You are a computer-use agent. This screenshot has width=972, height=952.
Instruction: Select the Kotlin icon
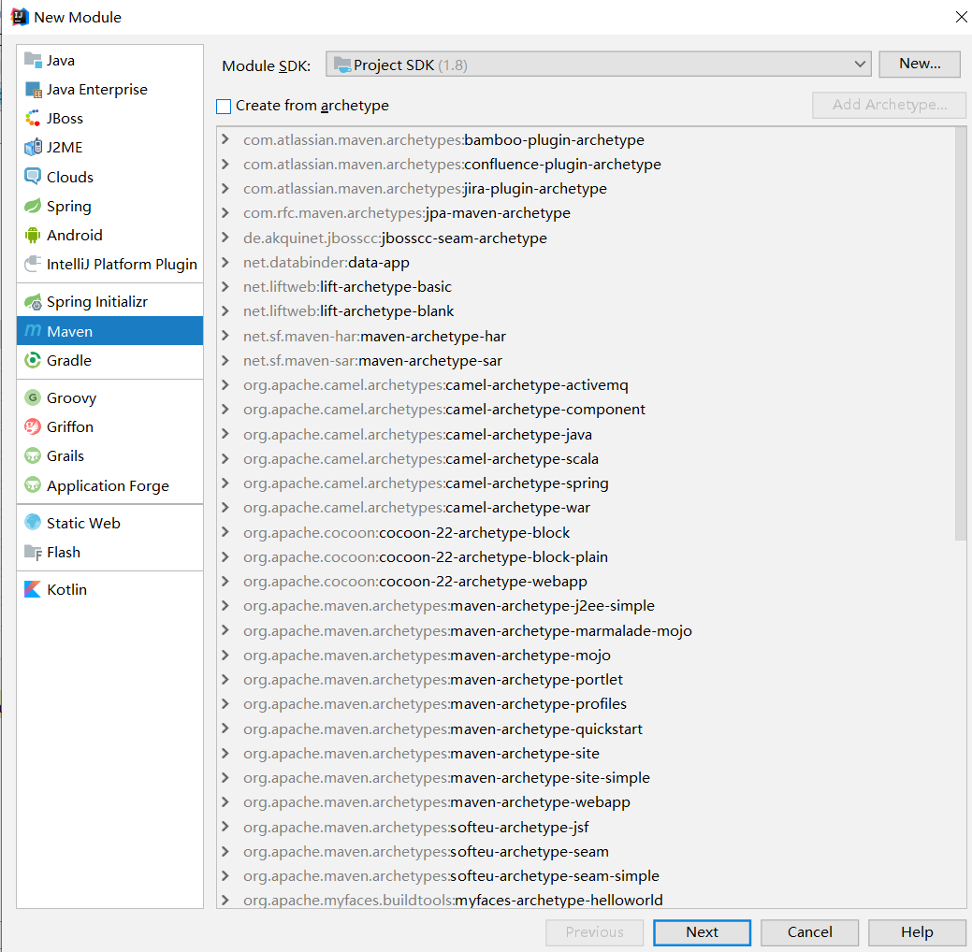pos(32,589)
